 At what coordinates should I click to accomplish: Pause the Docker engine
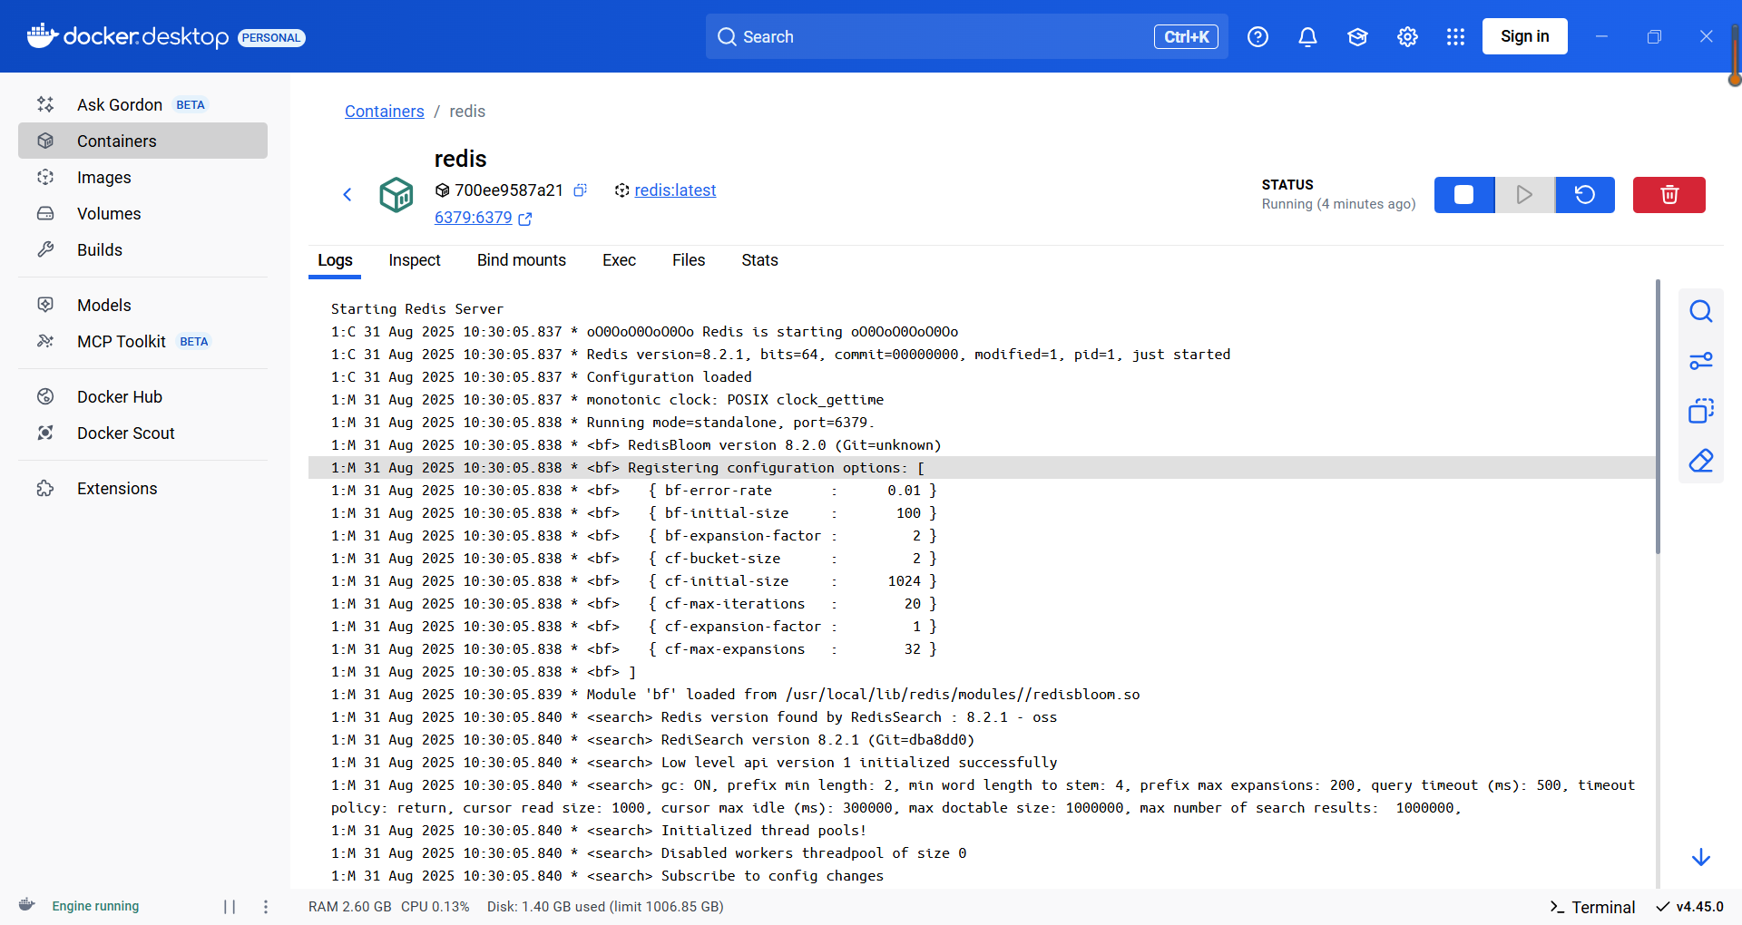click(x=230, y=906)
